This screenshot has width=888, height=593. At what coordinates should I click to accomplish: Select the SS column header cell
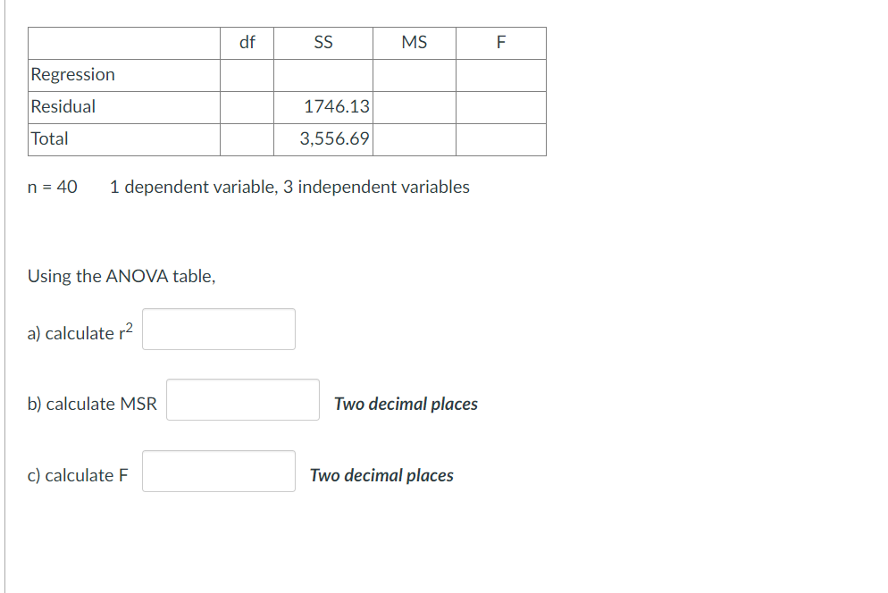point(323,42)
